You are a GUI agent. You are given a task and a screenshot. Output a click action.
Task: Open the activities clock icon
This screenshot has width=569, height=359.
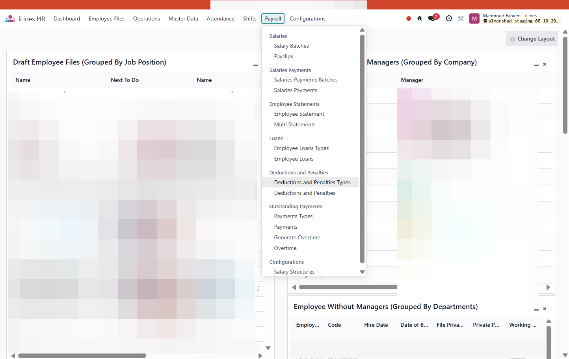click(449, 19)
